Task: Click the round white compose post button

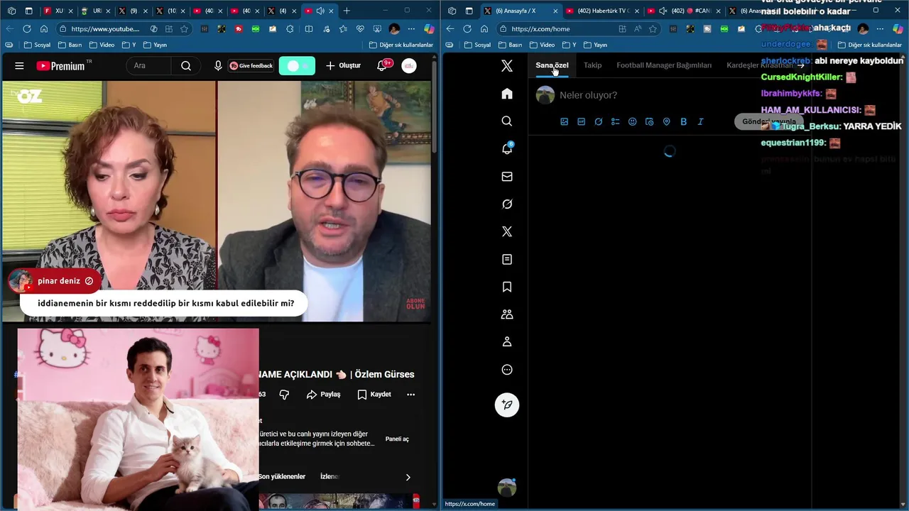Action: coord(507,405)
